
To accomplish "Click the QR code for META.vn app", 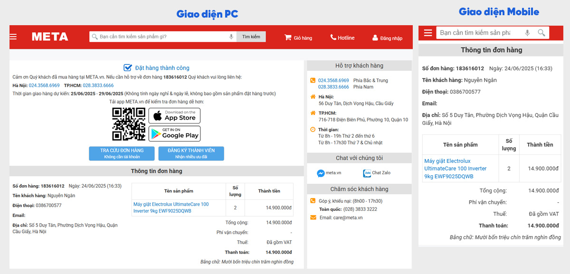I will [129, 124].
